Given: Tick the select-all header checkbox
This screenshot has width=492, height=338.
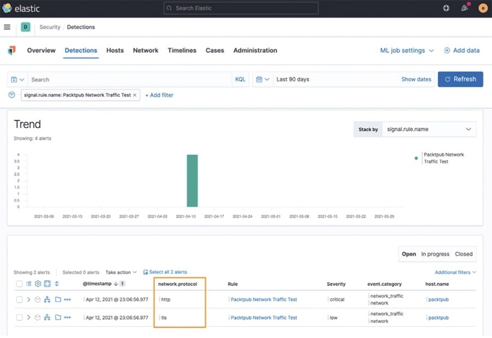Looking at the screenshot, I should (x=19, y=284).
